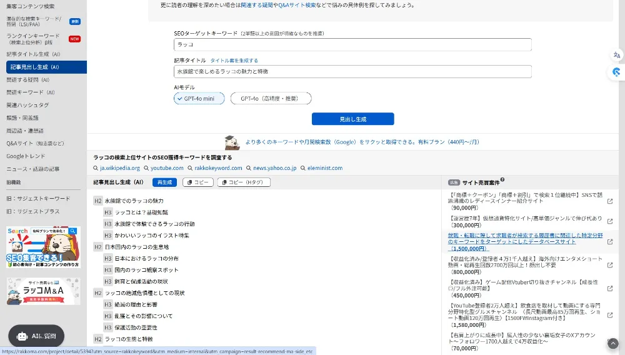Open 周辺語・連想語 sidebar item

(x=25, y=131)
